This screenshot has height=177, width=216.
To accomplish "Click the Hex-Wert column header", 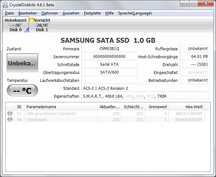I will pos(187,107).
